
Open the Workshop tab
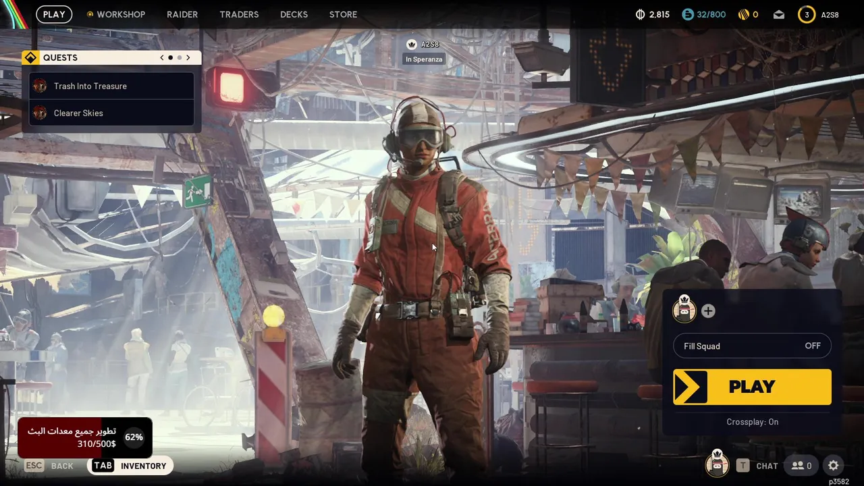point(121,14)
